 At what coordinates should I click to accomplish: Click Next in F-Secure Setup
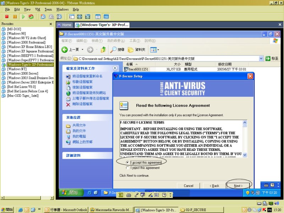tap(238, 186)
